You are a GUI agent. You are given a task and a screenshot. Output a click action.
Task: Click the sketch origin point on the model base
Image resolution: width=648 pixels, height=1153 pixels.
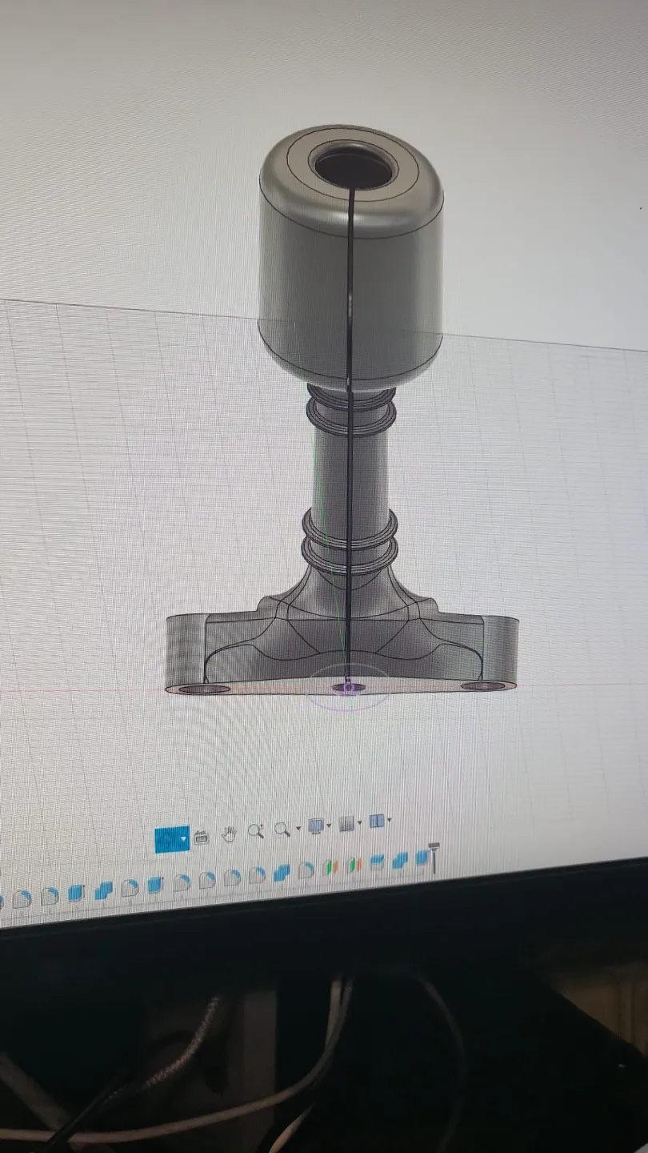(x=347, y=687)
